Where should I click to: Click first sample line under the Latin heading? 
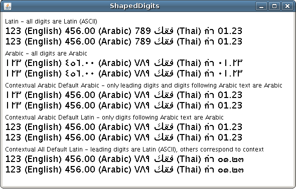tap(123, 31)
